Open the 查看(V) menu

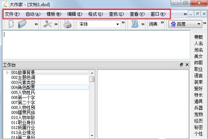[137, 14]
